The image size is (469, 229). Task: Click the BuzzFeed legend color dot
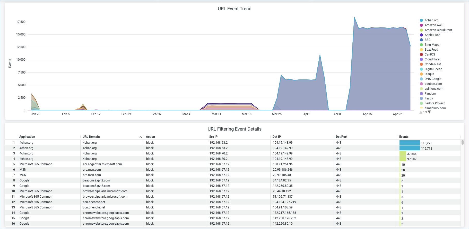[x=421, y=50]
